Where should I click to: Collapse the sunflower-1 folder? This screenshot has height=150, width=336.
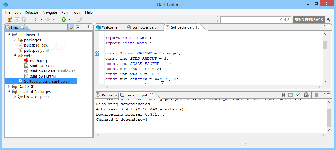tap(9, 34)
